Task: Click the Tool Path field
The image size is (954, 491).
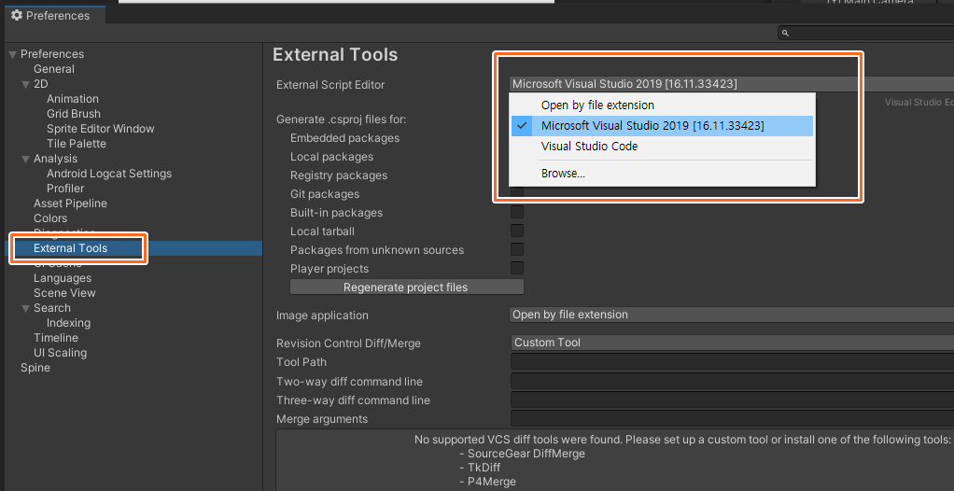Action: coord(732,362)
